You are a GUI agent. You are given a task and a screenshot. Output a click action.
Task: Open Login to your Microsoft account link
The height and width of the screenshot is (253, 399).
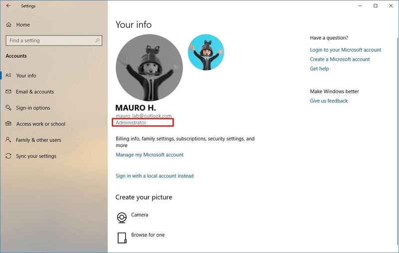click(345, 50)
